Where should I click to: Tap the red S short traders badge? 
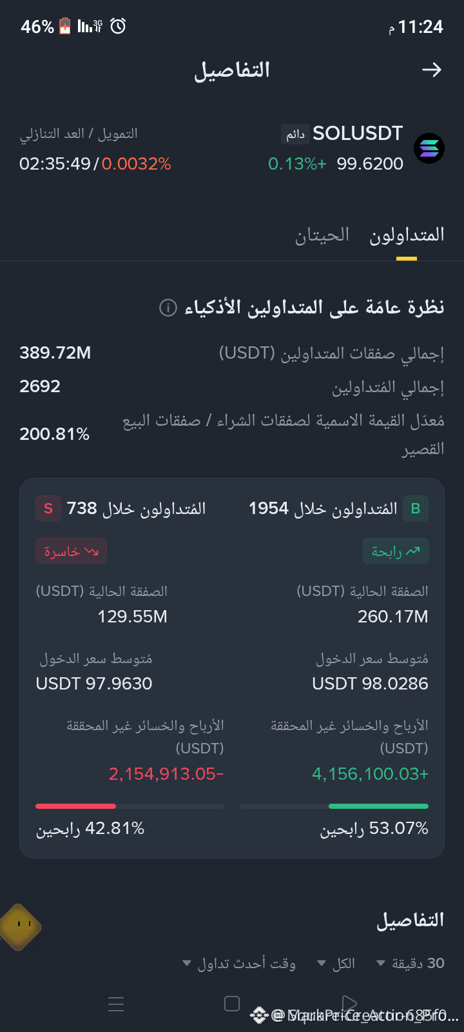pyautogui.click(x=48, y=508)
